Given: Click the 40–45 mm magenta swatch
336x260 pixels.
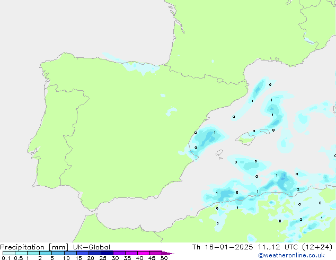Looking at the screenshot, I should tap(144, 253).
